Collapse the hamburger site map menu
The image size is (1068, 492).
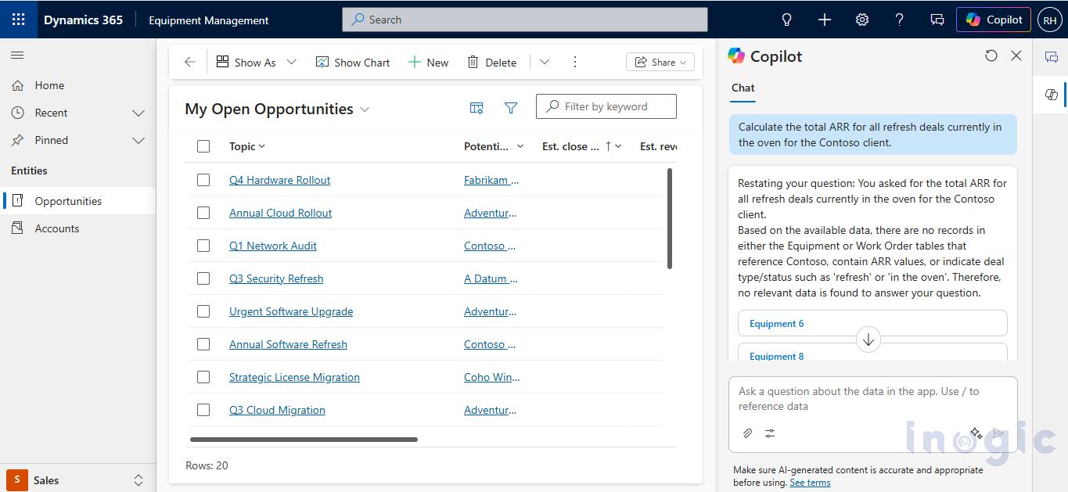(x=17, y=56)
